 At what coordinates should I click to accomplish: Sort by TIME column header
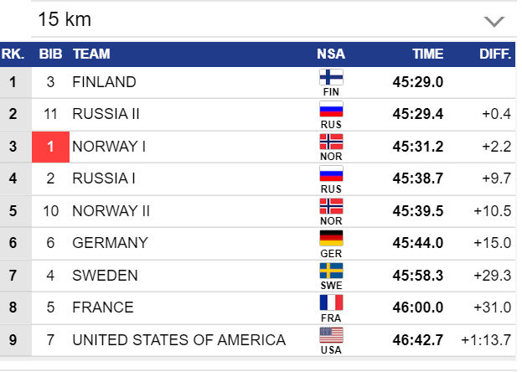point(427,54)
